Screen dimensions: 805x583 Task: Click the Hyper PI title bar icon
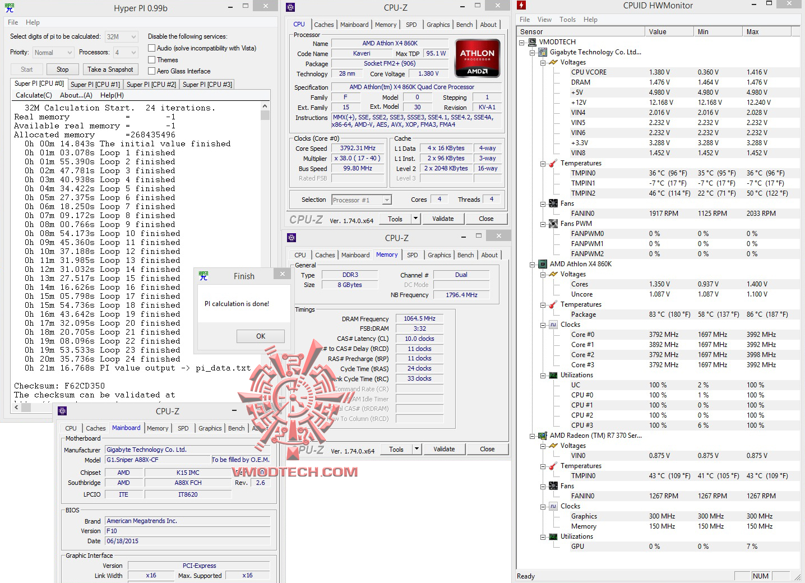[x=9, y=8]
